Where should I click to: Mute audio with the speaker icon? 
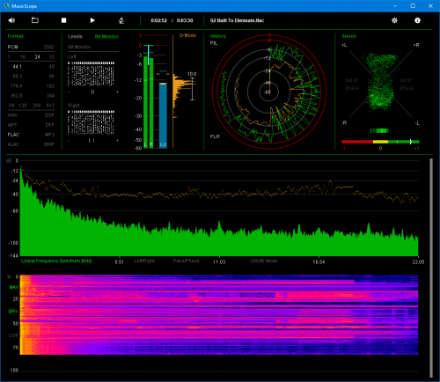point(11,20)
